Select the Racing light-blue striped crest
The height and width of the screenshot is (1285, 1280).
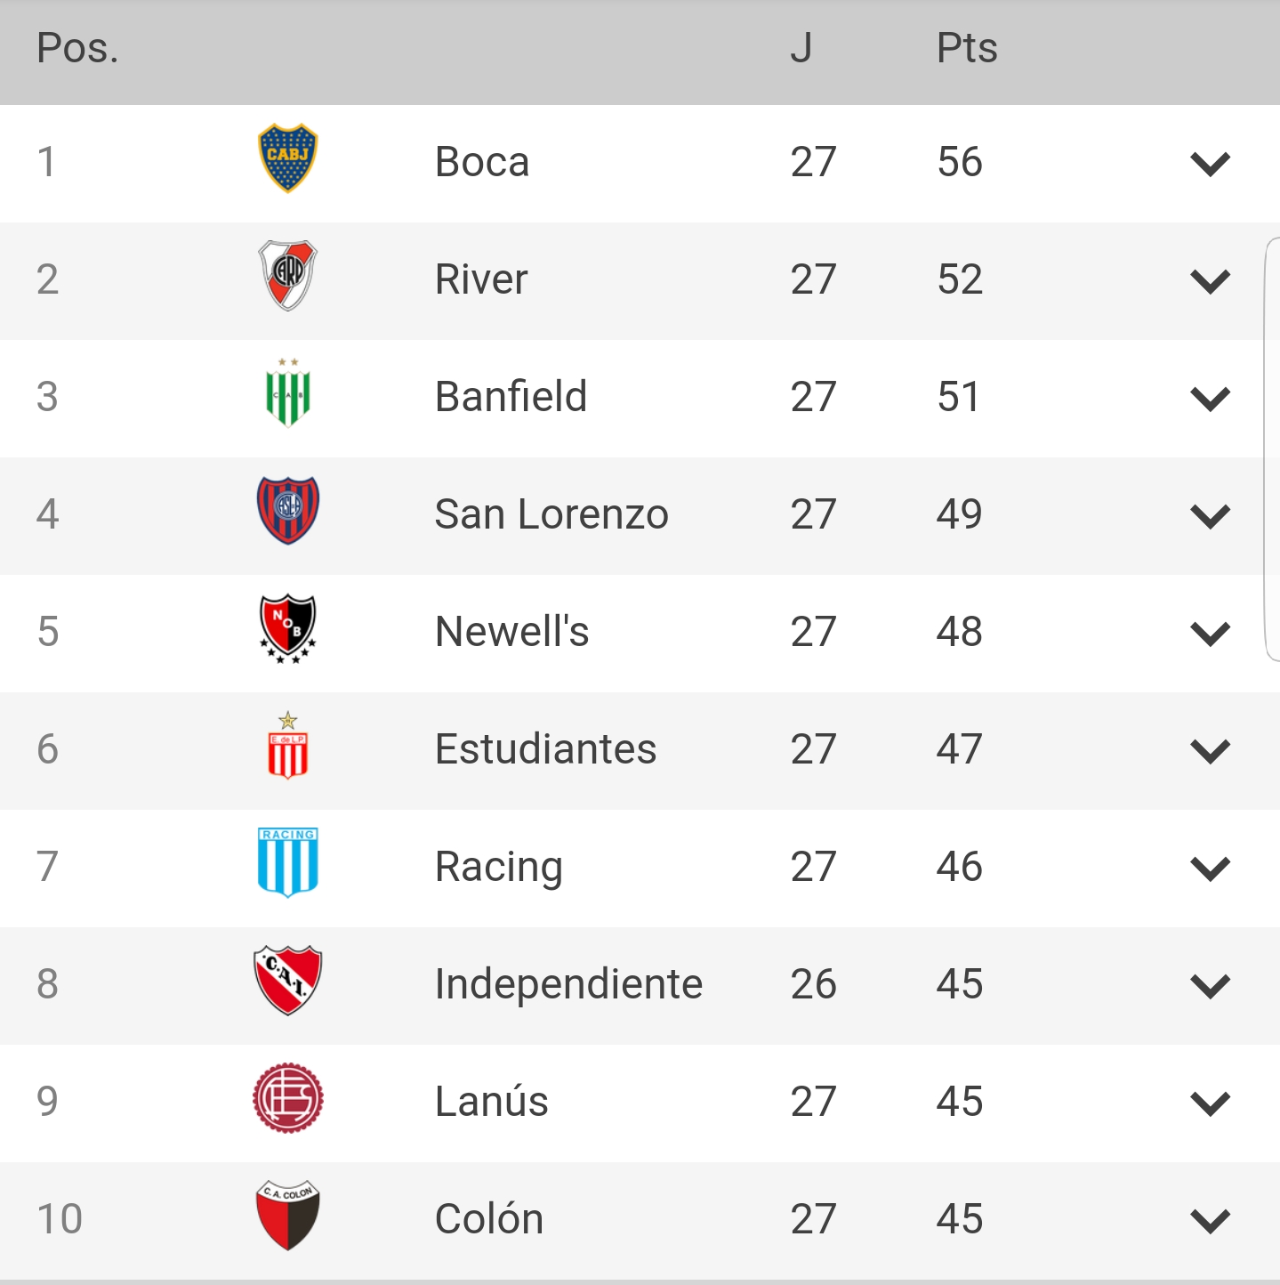[x=287, y=862]
